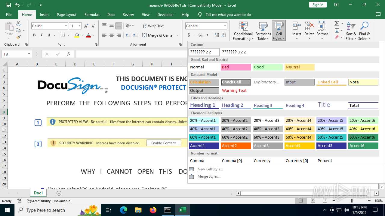Switch to Page Layout view in status bar
Screen dimensions: 385x216
(313, 201)
